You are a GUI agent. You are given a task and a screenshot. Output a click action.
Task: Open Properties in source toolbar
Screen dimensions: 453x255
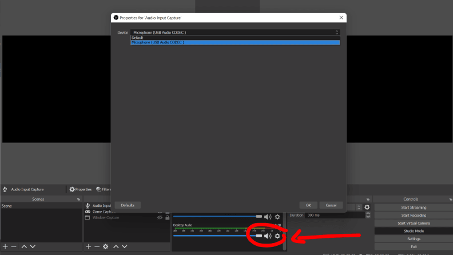point(81,189)
